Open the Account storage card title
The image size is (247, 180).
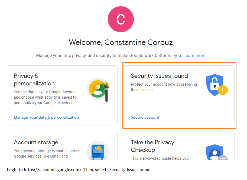pyautogui.click(x=36, y=142)
